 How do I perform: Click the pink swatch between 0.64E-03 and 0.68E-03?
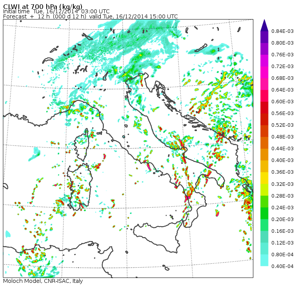coord(264,84)
